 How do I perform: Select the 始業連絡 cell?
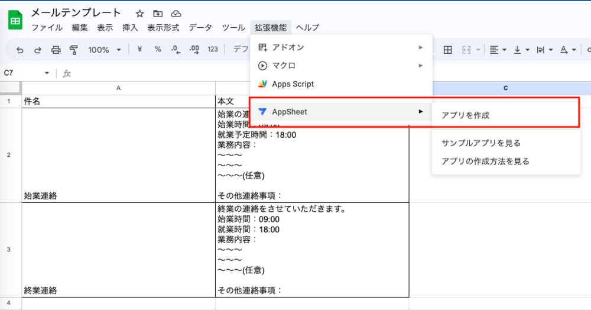coord(118,156)
